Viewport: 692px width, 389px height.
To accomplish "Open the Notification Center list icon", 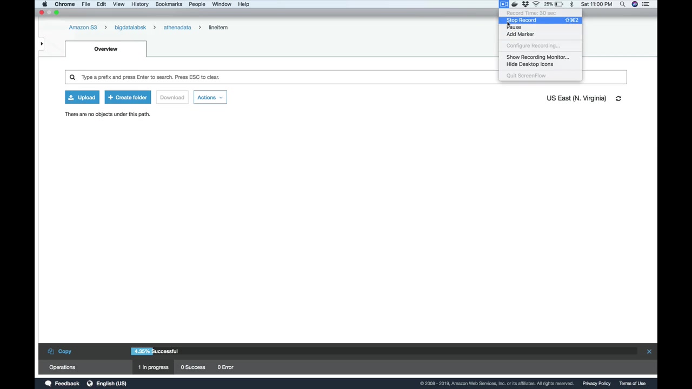I will pyautogui.click(x=646, y=4).
